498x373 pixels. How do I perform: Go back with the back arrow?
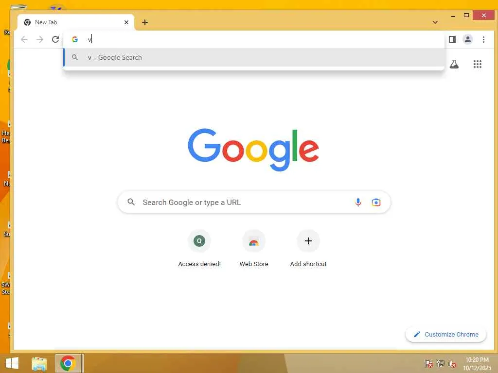click(24, 39)
